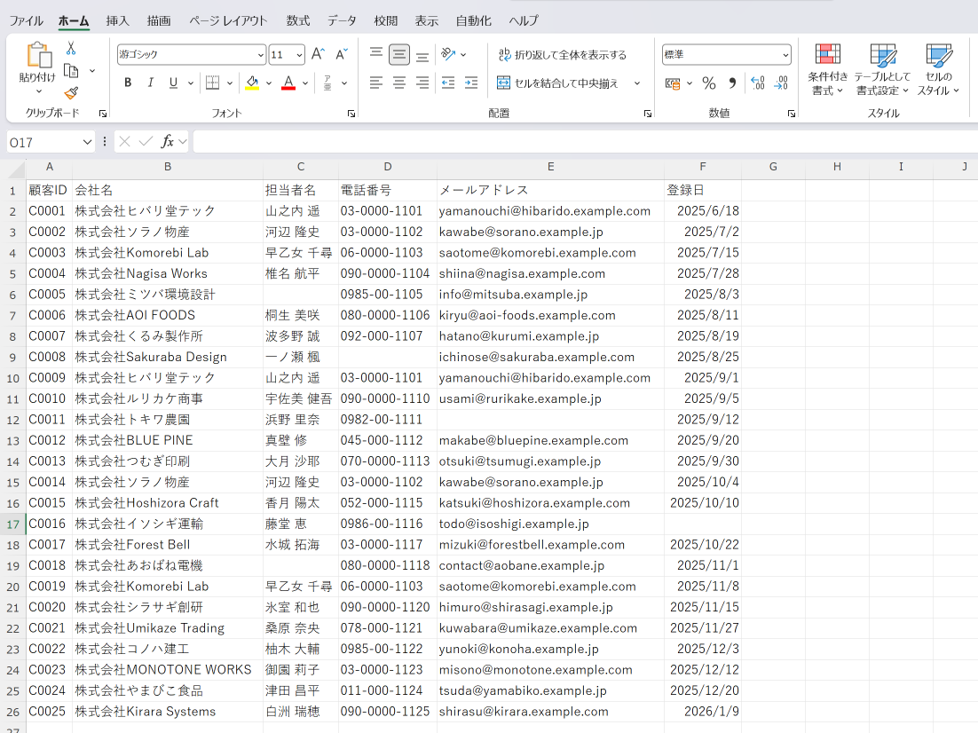Select cell kiryu@aoi-foods.example.com

pos(550,316)
